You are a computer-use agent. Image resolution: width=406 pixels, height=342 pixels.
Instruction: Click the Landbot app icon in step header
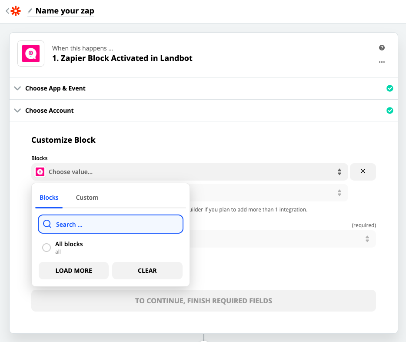point(31,54)
